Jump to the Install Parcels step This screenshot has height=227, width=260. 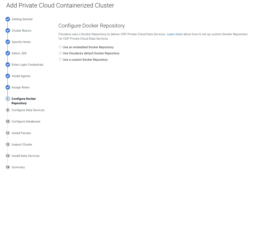click(x=21, y=133)
